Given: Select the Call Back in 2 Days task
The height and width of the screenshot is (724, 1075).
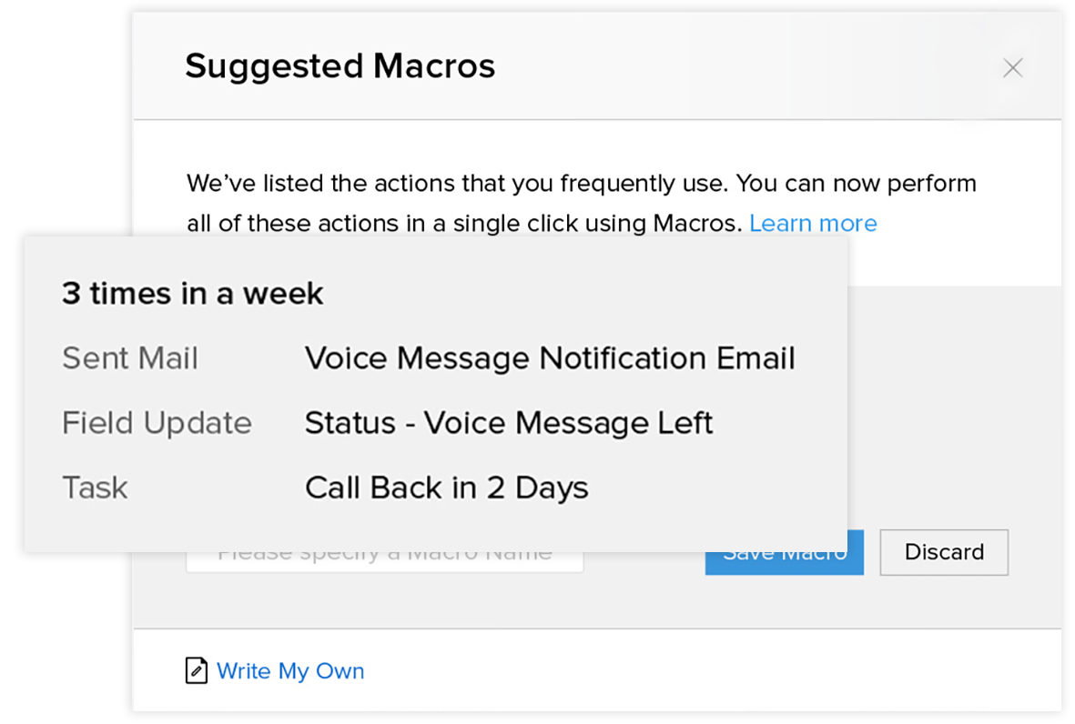Looking at the screenshot, I should coord(446,488).
